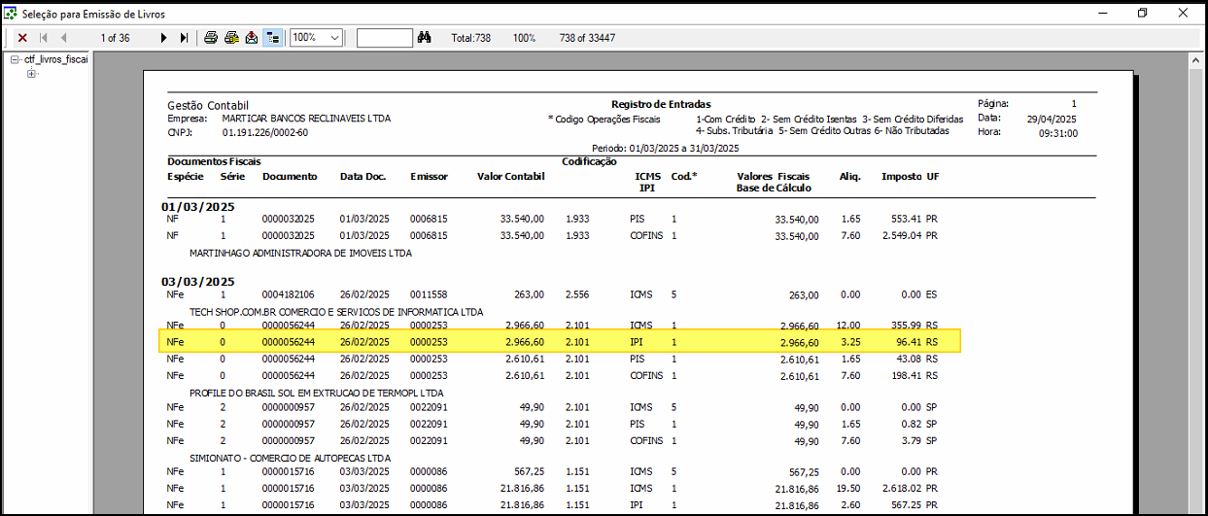Go to the previous report page

coord(63,38)
